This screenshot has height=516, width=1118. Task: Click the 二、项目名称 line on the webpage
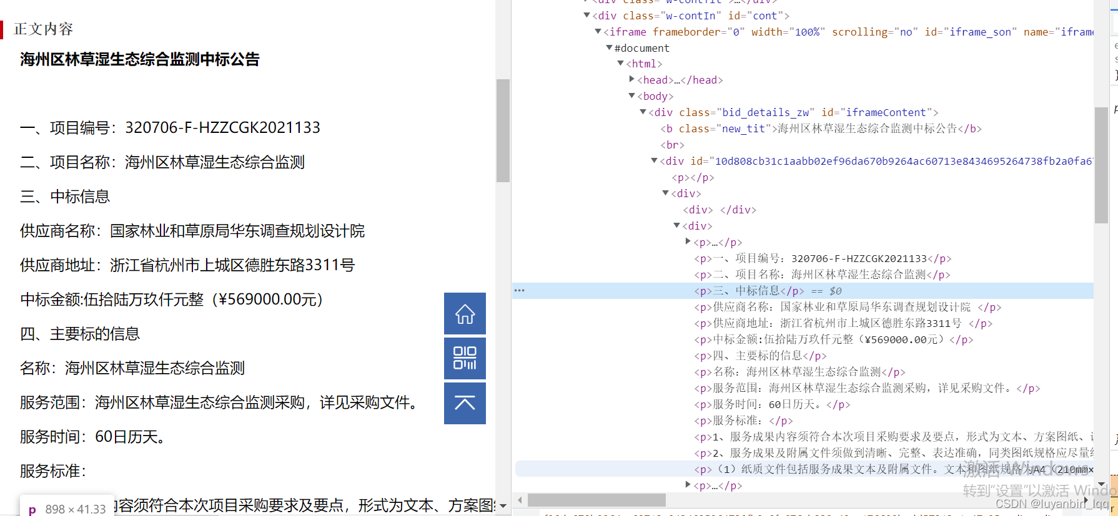[x=162, y=162]
